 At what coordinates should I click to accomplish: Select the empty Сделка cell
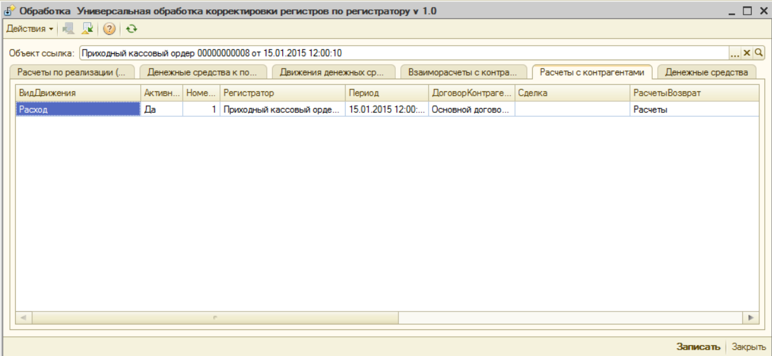point(573,109)
